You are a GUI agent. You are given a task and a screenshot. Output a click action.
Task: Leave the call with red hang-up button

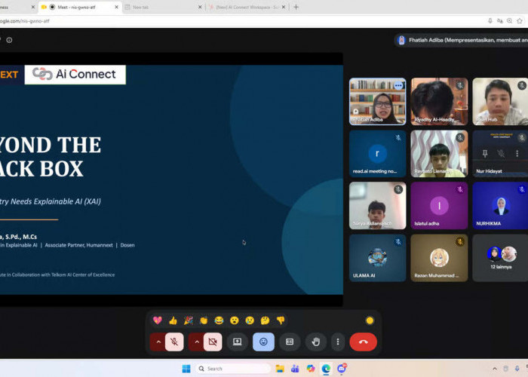(364, 342)
